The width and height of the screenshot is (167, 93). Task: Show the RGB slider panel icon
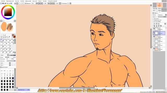(x=3, y=3)
